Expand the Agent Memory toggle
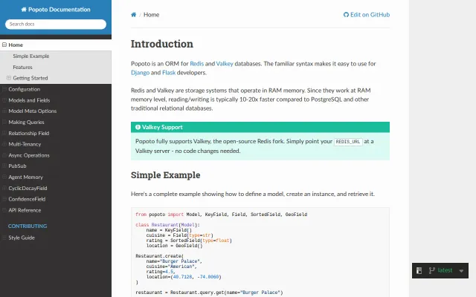This screenshot has height=297, width=476. click(4, 177)
